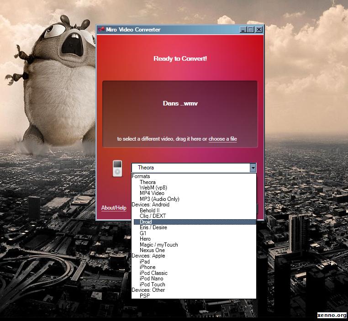Click the iPod device icon
Screen dimensions: 348x321
[x=117, y=168]
